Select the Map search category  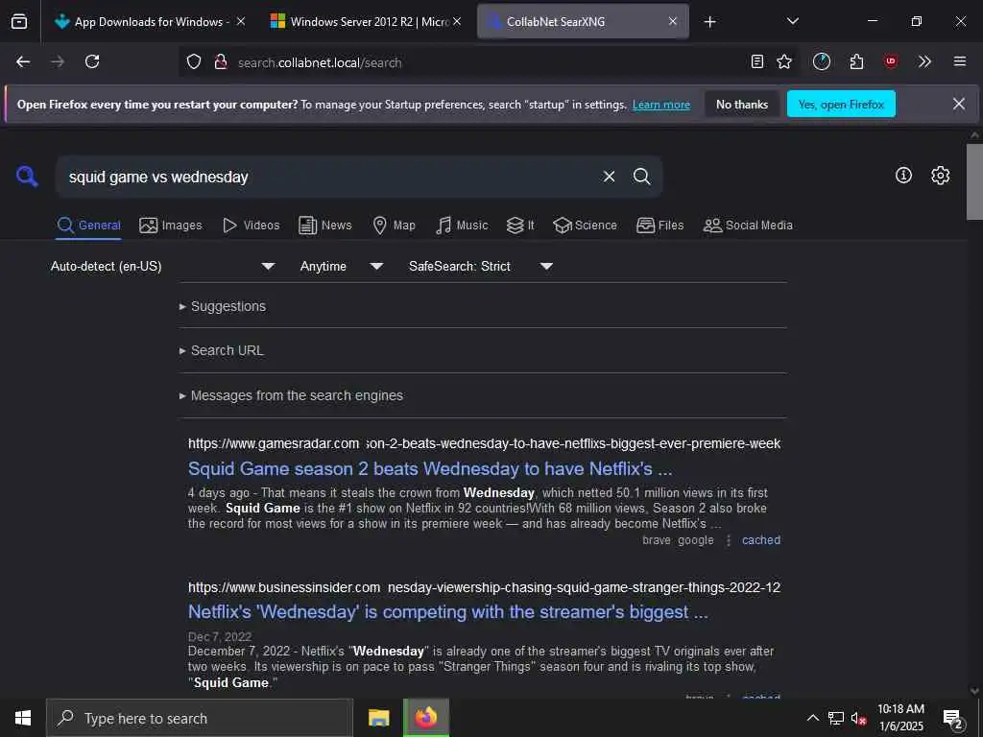pyautogui.click(x=395, y=226)
